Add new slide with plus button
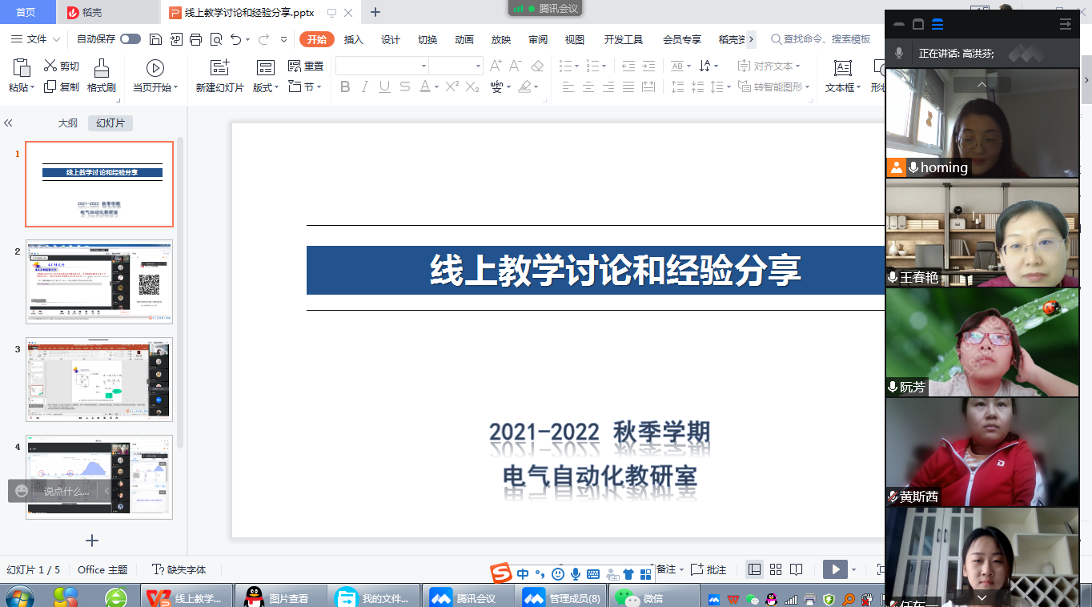 tap(92, 541)
